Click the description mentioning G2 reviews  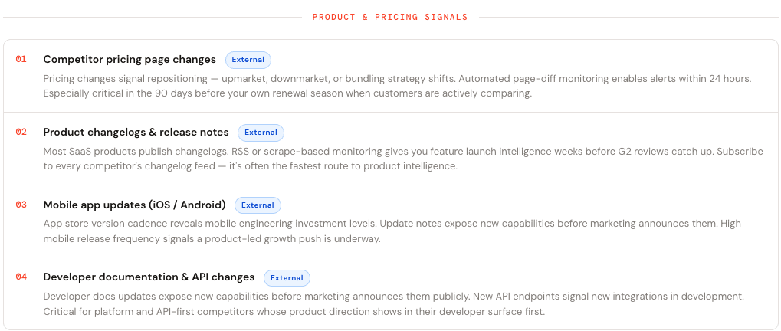(403, 159)
